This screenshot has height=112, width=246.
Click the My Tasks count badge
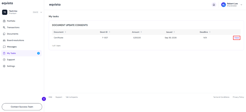click(39, 53)
